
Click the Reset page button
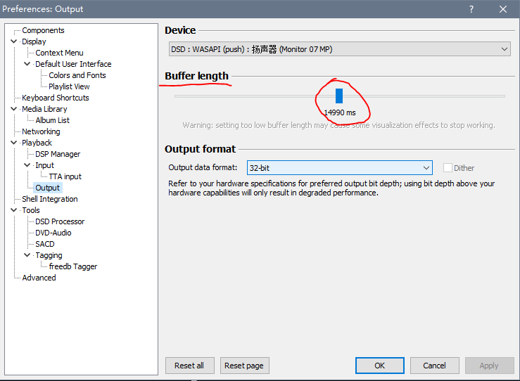coord(245,366)
